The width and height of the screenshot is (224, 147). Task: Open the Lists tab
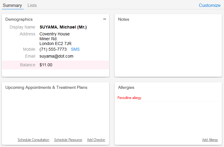pyautogui.click(x=32, y=5)
